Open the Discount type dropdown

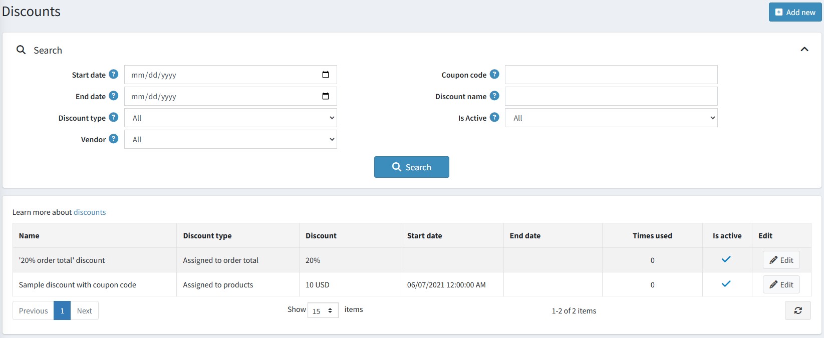pyautogui.click(x=230, y=118)
